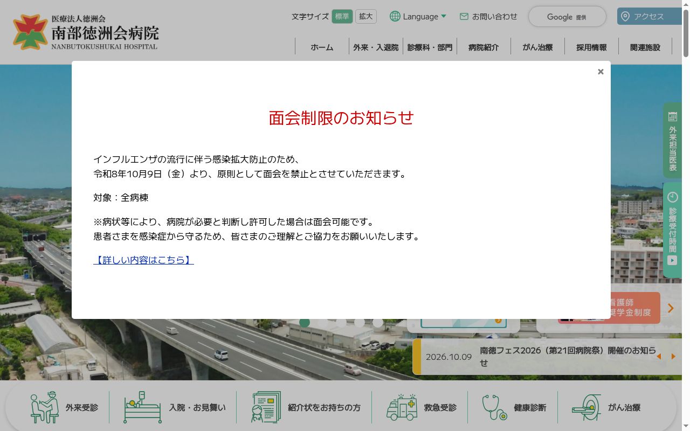Open the 関連施設 menu

[645, 47]
